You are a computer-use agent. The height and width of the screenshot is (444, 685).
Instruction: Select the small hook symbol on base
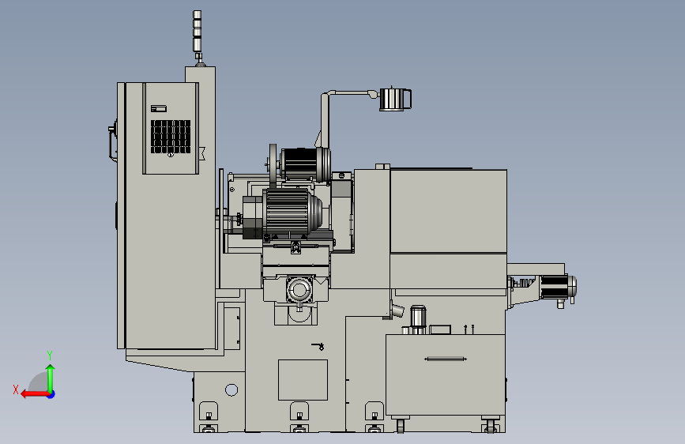tap(318, 347)
